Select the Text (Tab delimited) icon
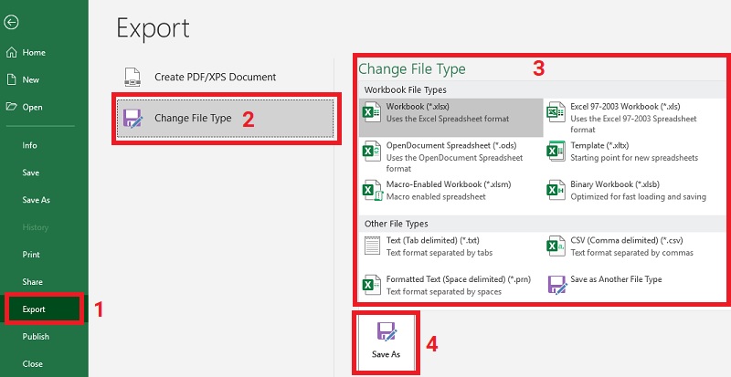This screenshot has width=731, height=377. 372,246
